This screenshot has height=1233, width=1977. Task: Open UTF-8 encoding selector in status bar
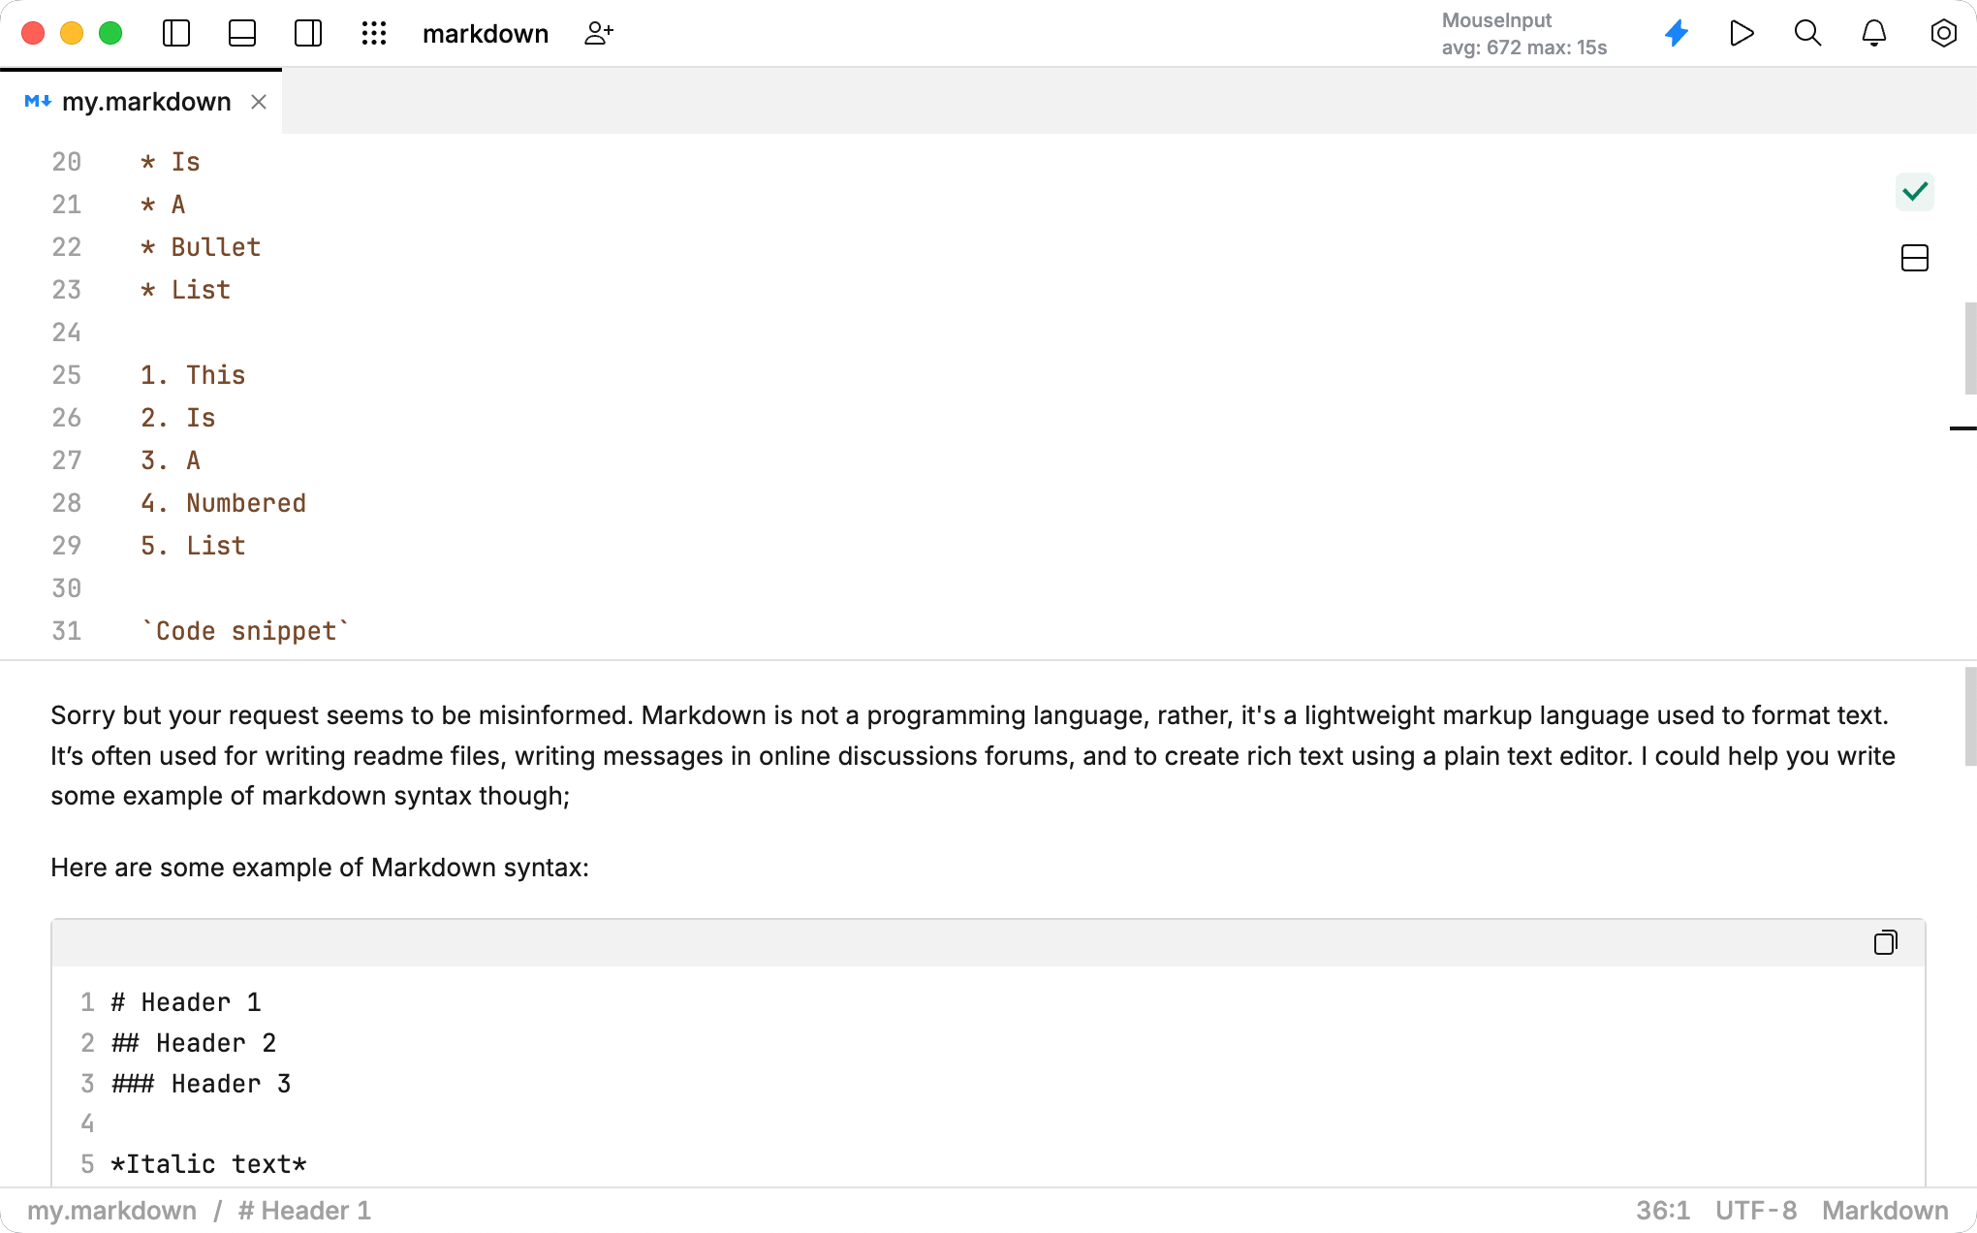(1756, 1211)
